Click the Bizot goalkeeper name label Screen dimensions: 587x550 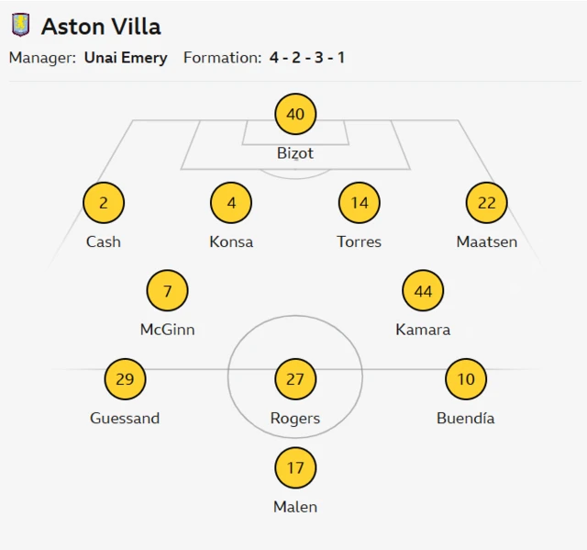[x=295, y=153]
